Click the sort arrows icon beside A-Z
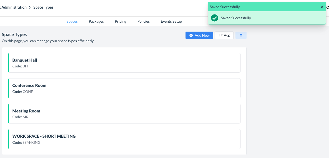The width and height of the screenshot is (329, 158). pyautogui.click(x=221, y=35)
